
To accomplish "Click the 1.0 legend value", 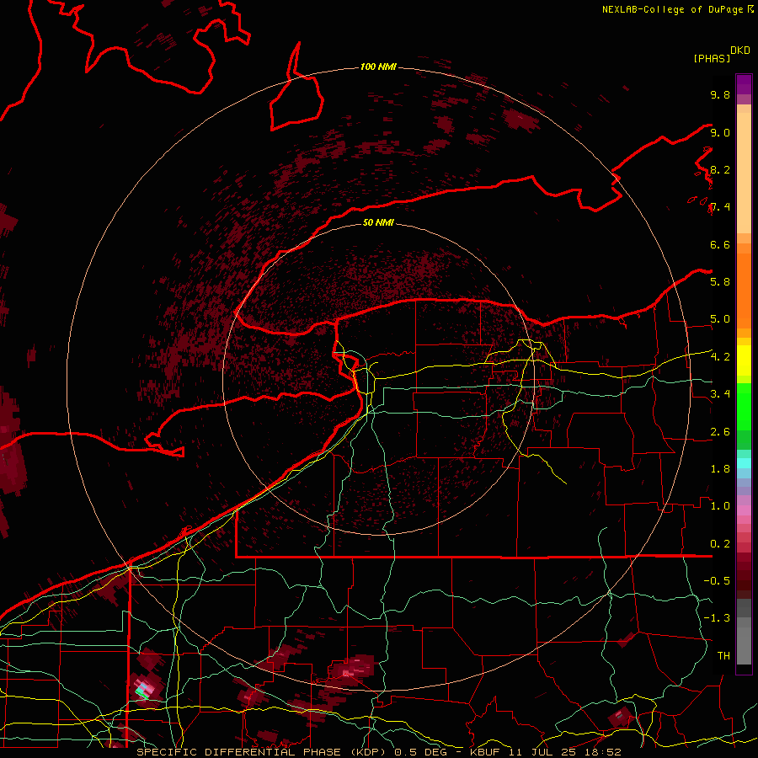I will pyautogui.click(x=720, y=506).
